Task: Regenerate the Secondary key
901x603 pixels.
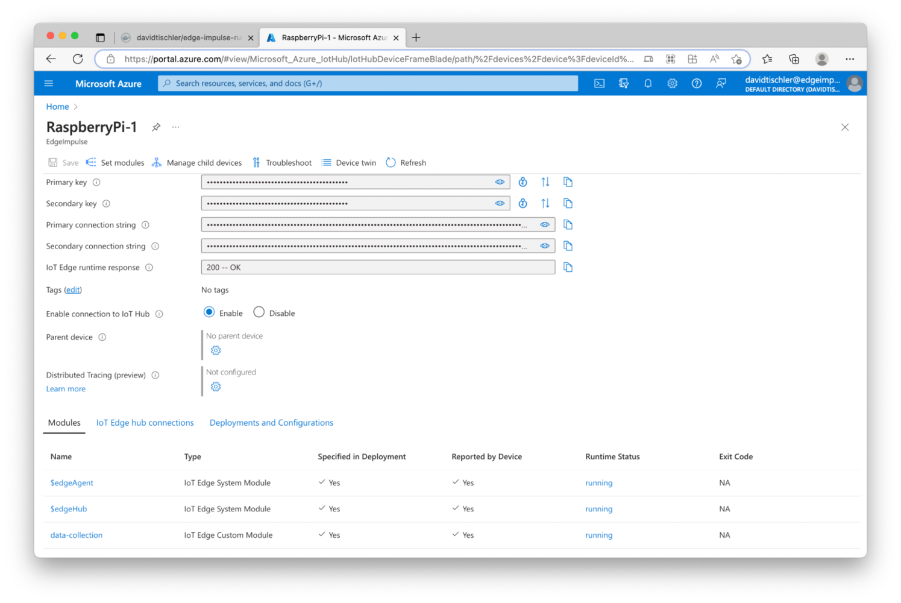Action: click(x=523, y=203)
